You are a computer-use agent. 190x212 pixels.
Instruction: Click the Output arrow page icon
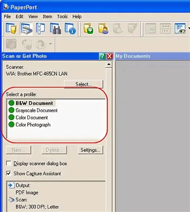pyautogui.click(x=11, y=185)
